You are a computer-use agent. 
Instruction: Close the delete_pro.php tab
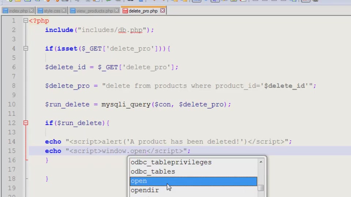click(162, 11)
